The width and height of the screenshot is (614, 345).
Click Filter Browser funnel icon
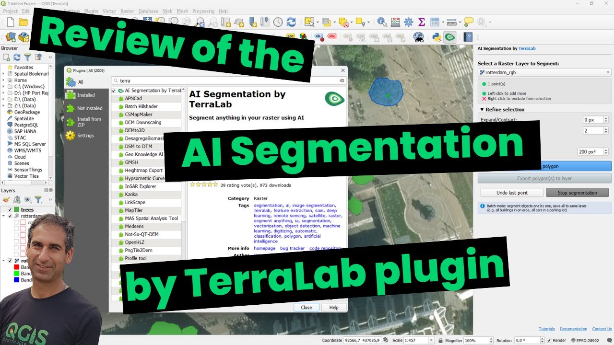[27, 57]
